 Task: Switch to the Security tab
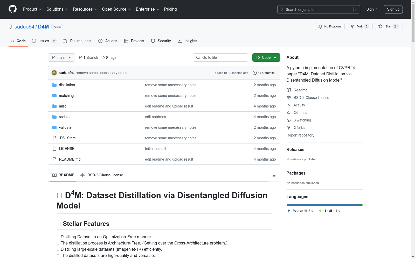[161, 41]
